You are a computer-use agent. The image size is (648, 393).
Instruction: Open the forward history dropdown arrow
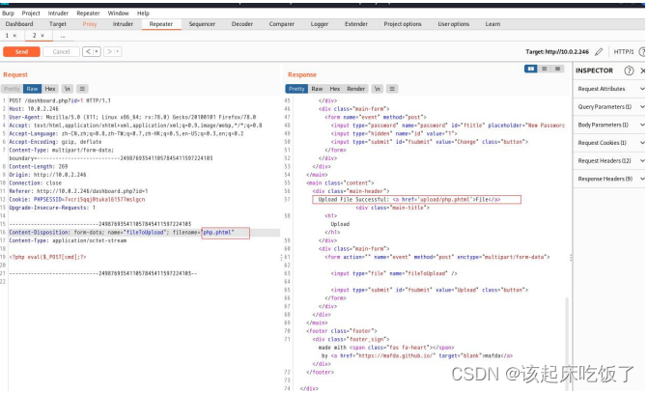tap(118, 51)
